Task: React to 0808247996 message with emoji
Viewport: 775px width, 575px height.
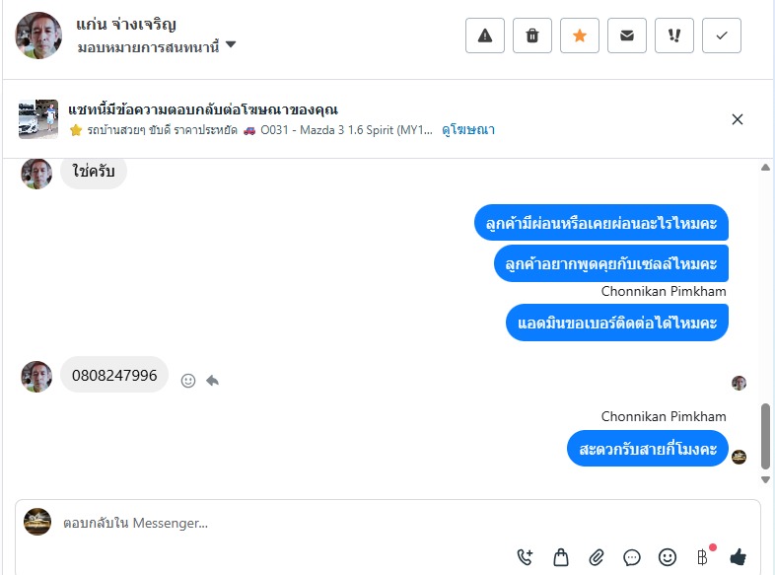Action: click(188, 380)
